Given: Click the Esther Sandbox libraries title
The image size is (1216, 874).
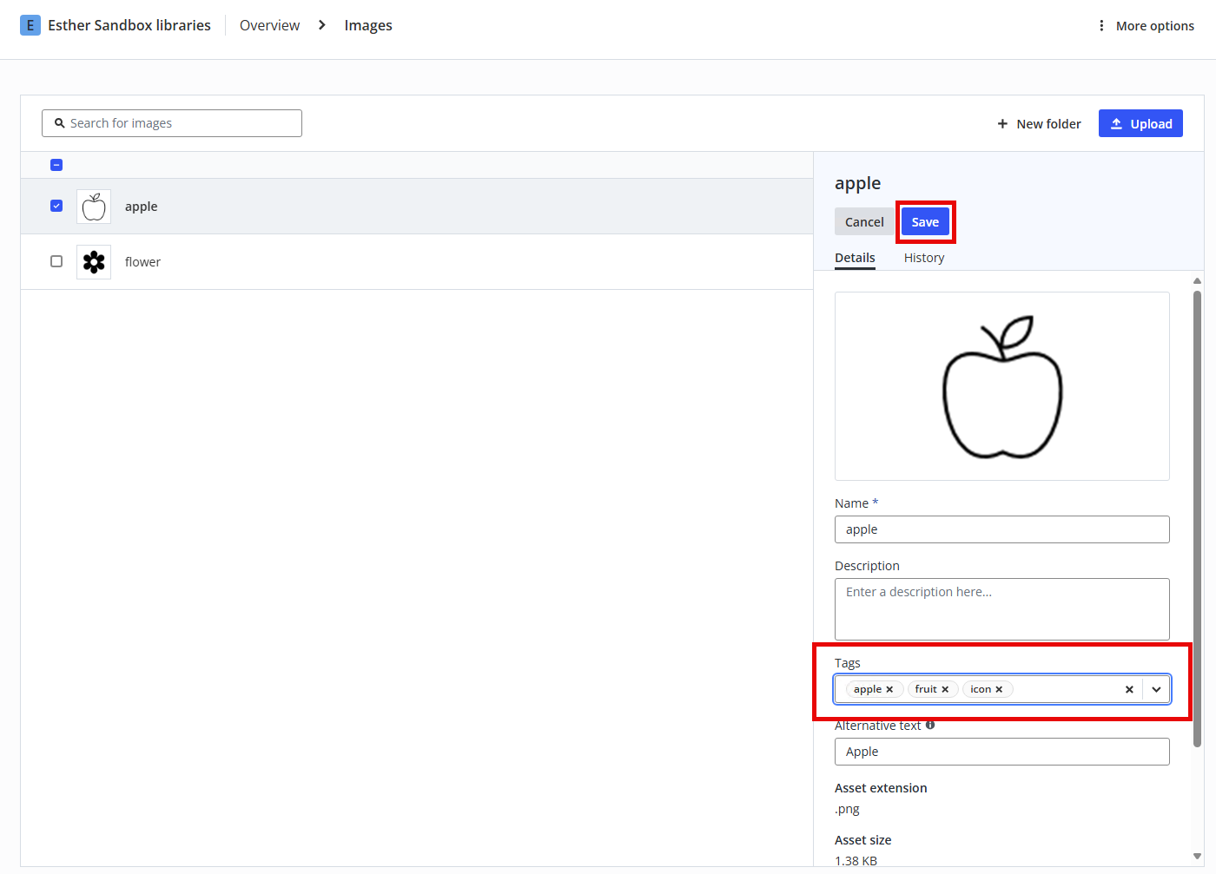Looking at the screenshot, I should pyautogui.click(x=129, y=25).
